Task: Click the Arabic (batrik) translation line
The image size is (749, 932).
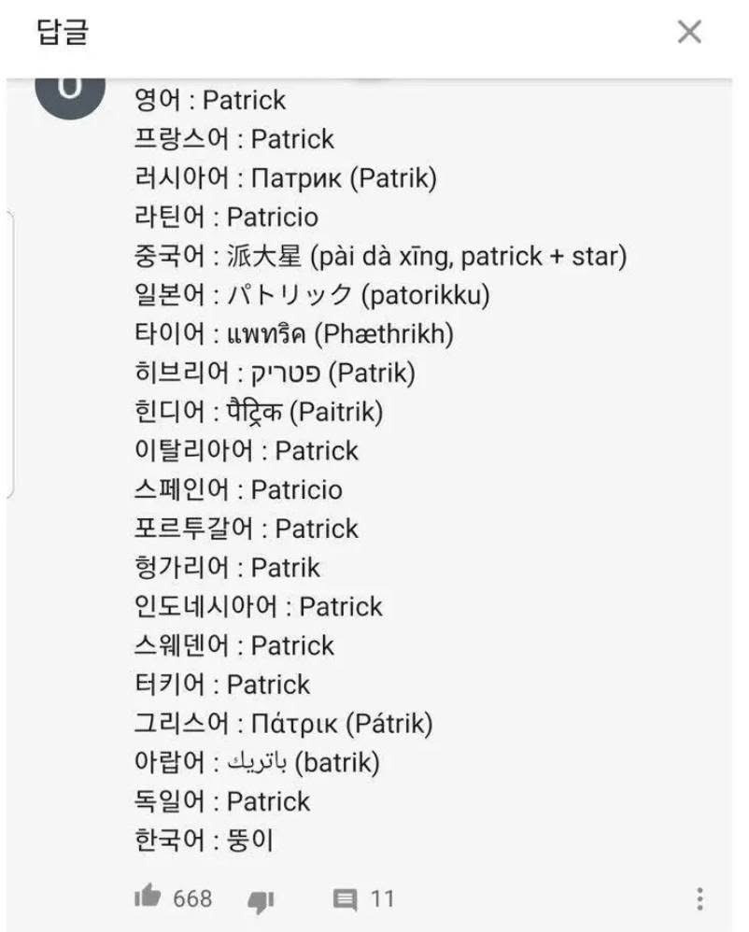Action: (257, 763)
